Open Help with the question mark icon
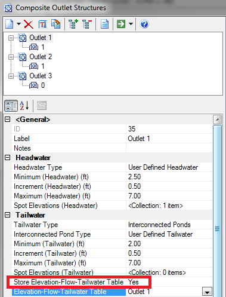Viewport: 226px width, 297px height. 144,24
